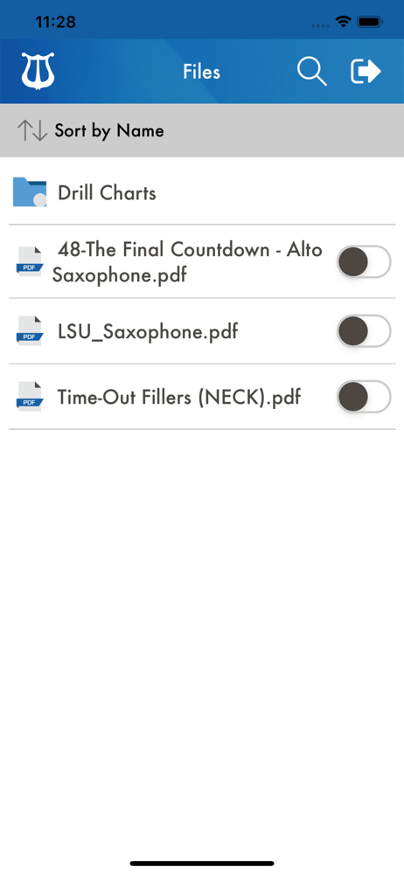404x874 pixels.
Task: Tap the home indicator bar at bottom
Action: coord(202,863)
